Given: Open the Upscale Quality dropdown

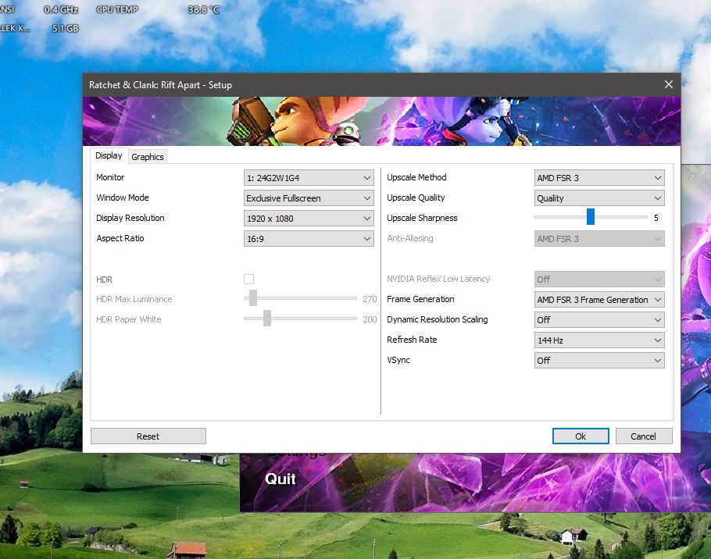Looking at the screenshot, I should [599, 198].
